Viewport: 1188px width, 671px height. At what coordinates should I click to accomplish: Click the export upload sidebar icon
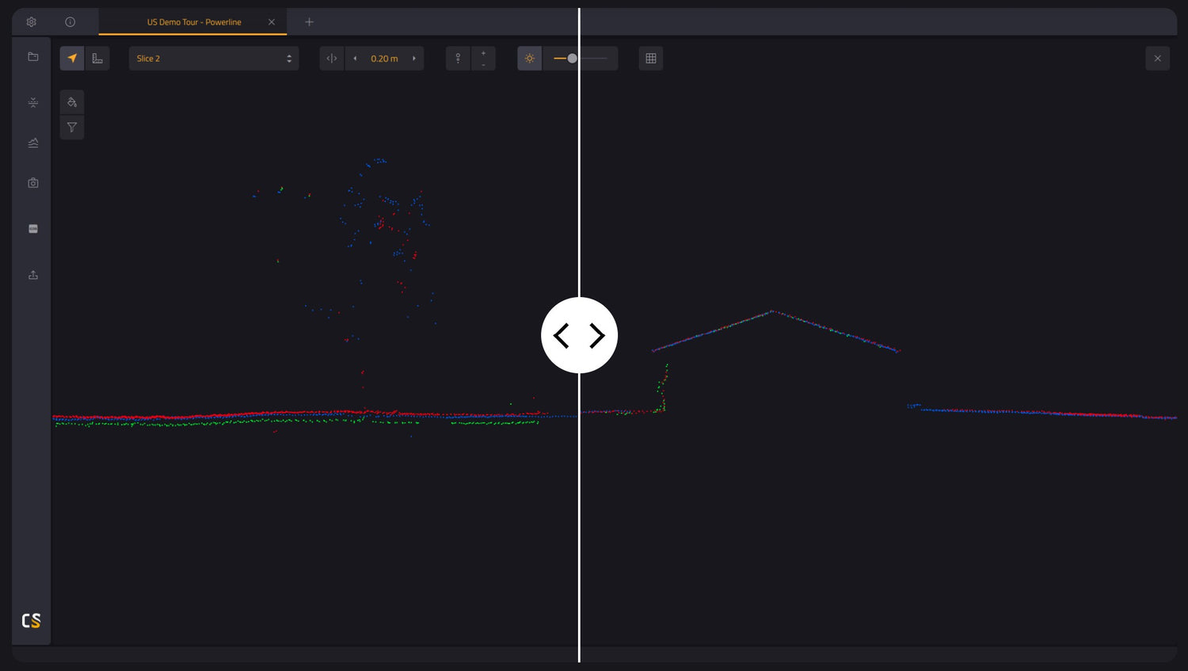coord(33,275)
